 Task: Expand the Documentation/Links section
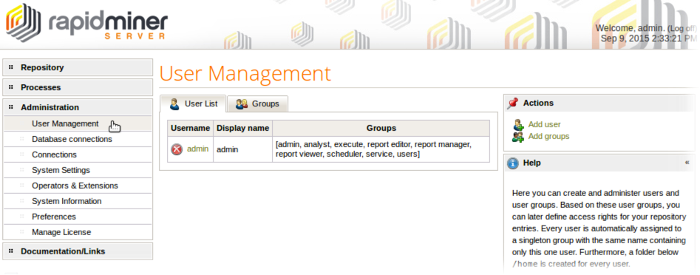click(78, 251)
